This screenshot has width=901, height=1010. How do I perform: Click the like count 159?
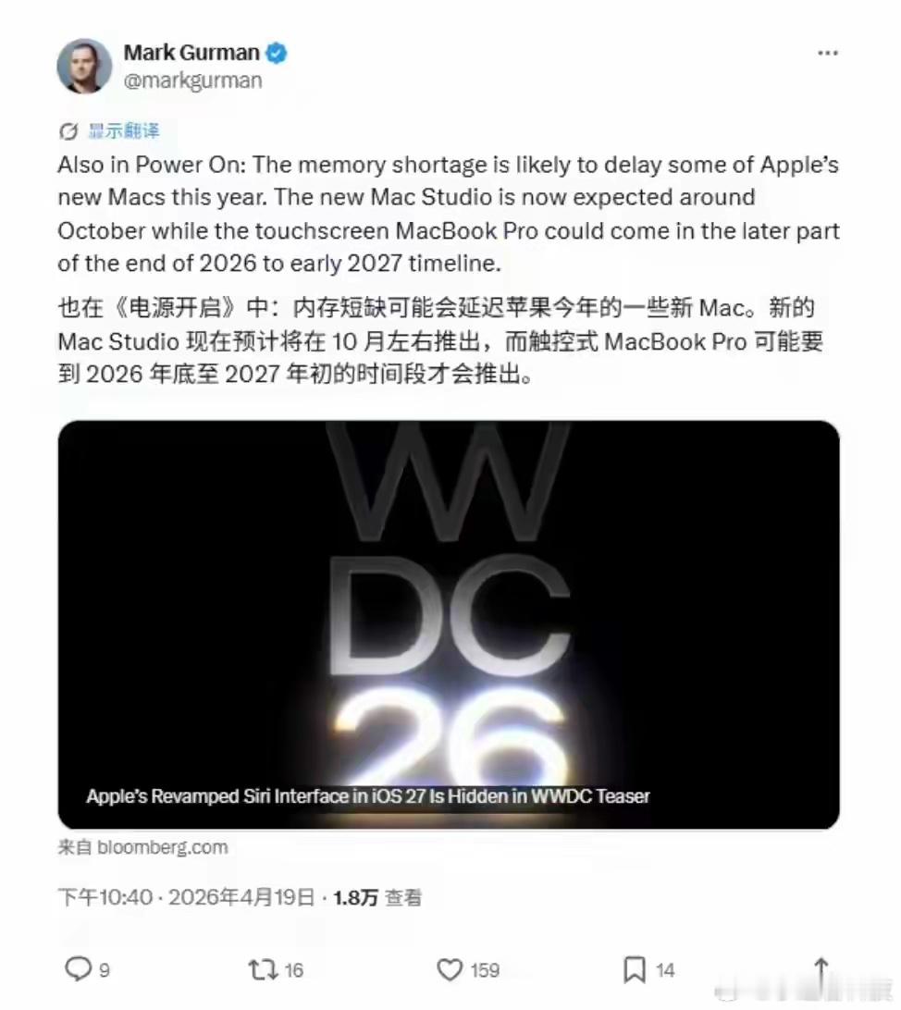coord(485,970)
